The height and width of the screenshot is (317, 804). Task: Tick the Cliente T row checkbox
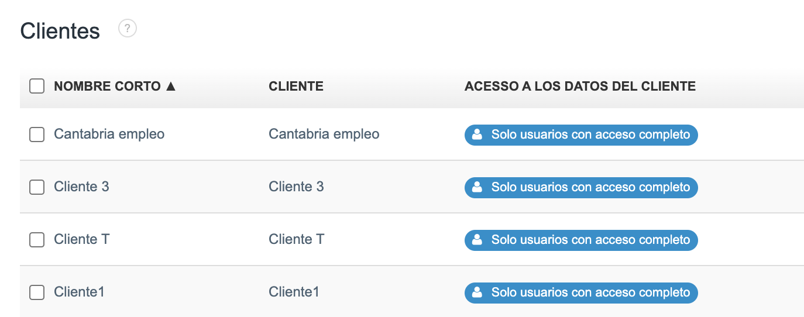click(x=37, y=240)
